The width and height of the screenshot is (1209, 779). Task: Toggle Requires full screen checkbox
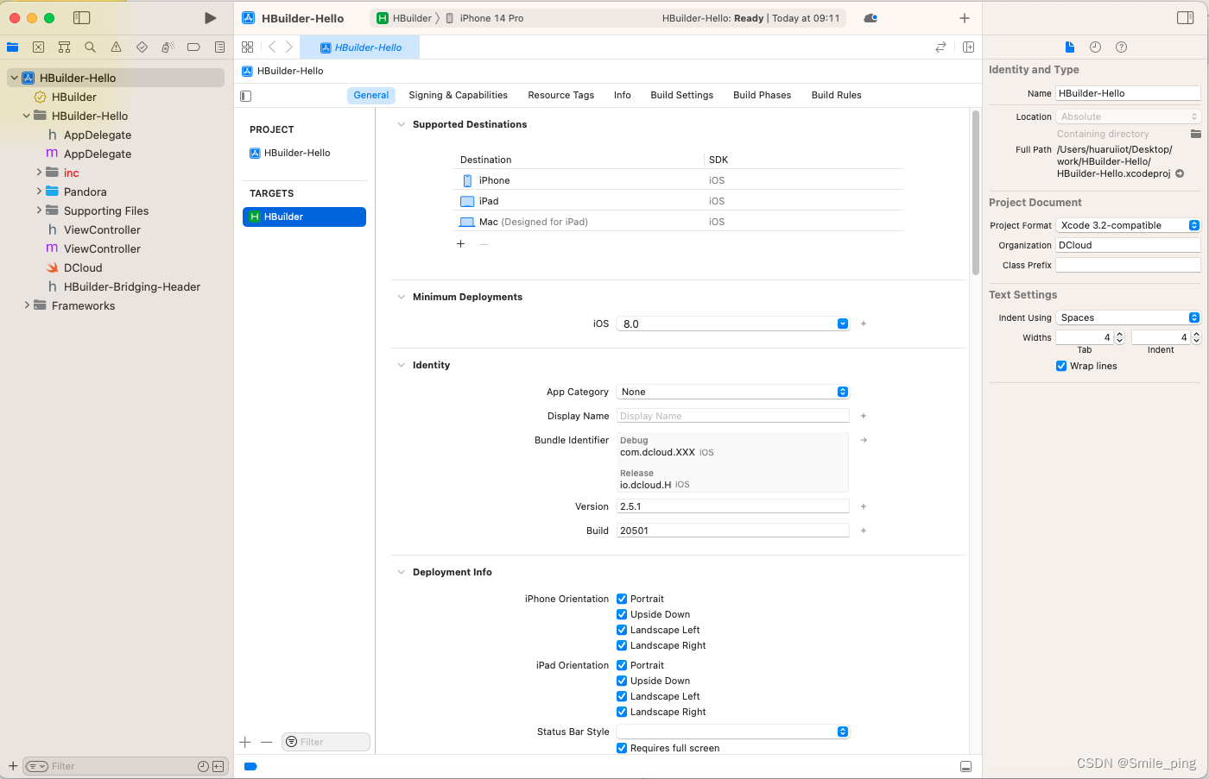(x=622, y=748)
